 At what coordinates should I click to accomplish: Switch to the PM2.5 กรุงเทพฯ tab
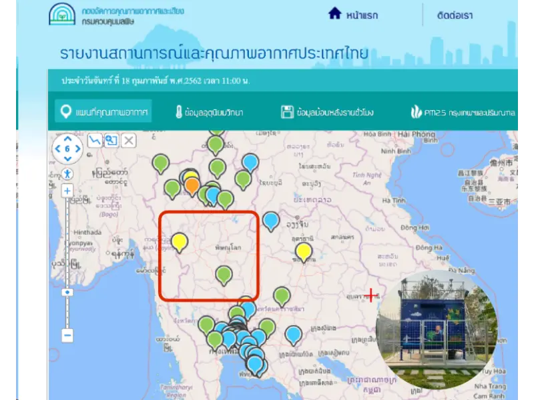tap(463, 112)
